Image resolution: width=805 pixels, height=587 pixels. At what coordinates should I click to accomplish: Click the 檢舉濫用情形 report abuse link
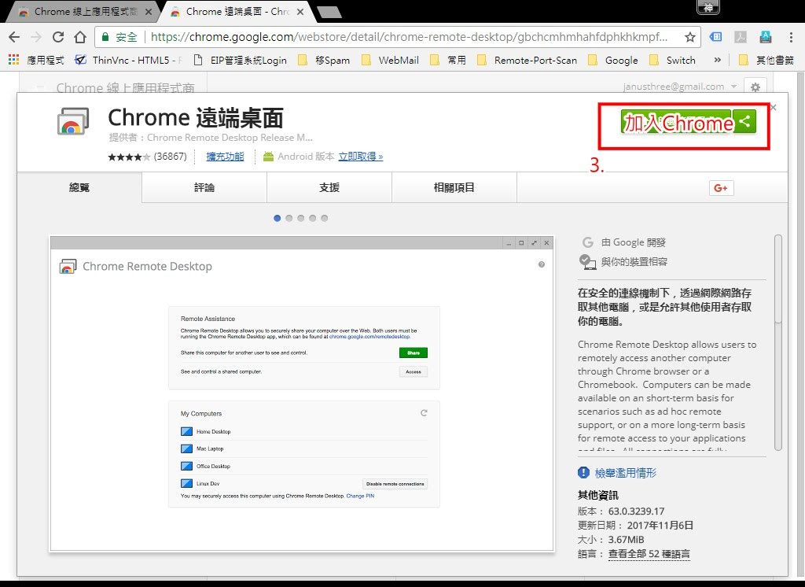click(625, 472)
